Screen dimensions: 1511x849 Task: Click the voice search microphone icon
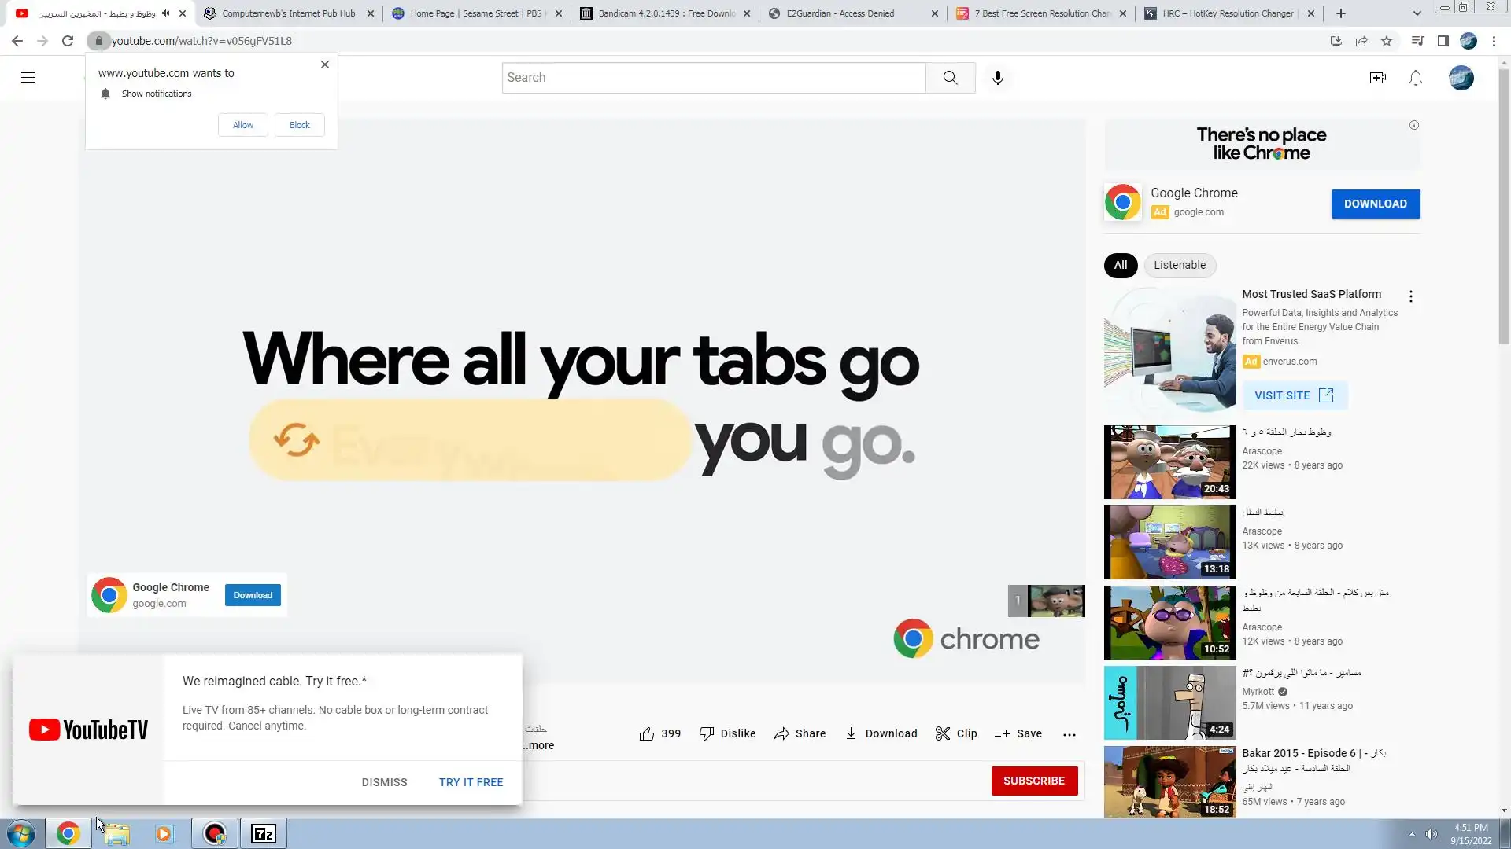997,78
